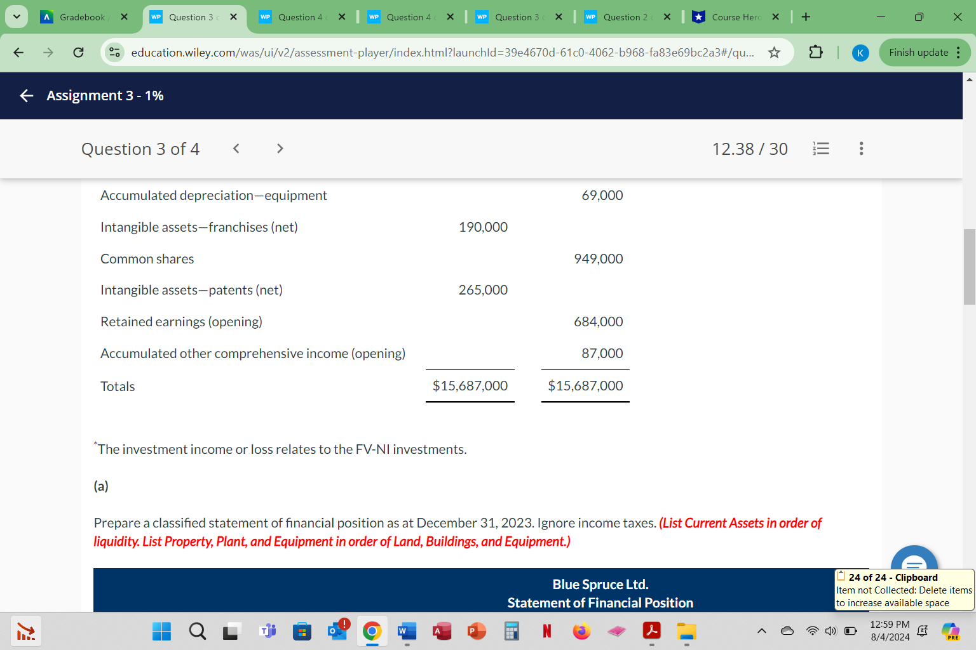Advance with the next question arrow
Viewport: 976px width, 650px height.
(280, 148)
